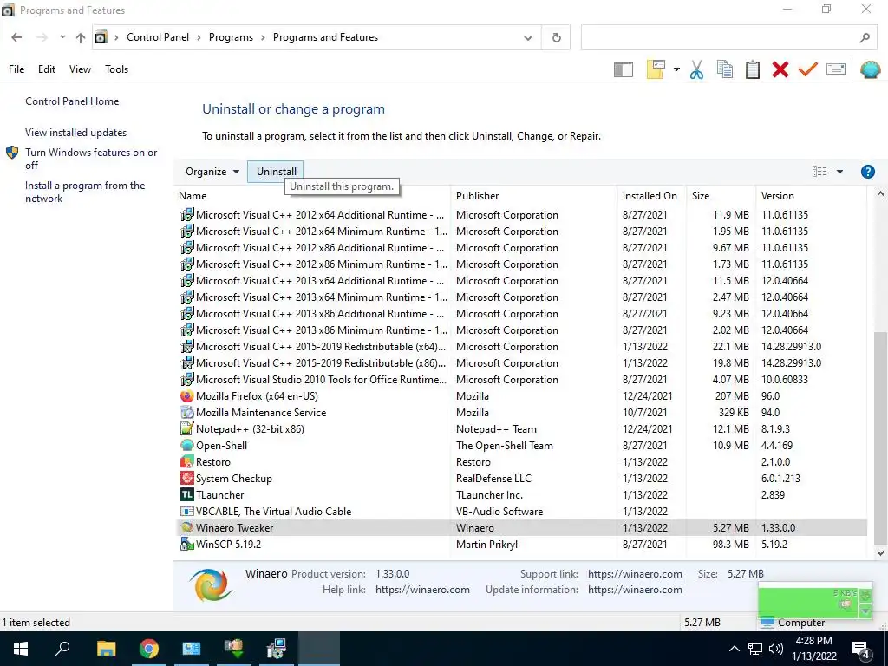Click the clipboard Paste toolbar icon
This screenshot has height=666, width=888.
[752, 69]
